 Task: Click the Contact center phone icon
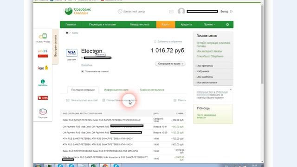pos(120,11)
